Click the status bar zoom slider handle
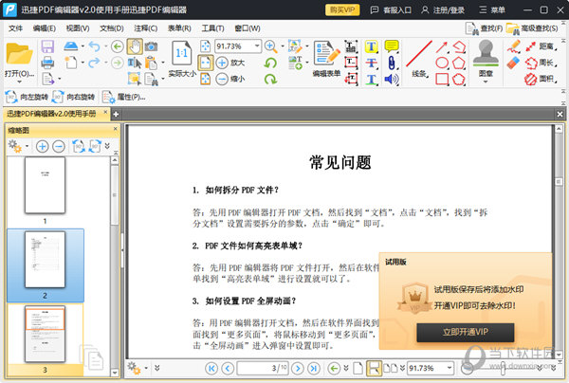 (x=503, y=368)
